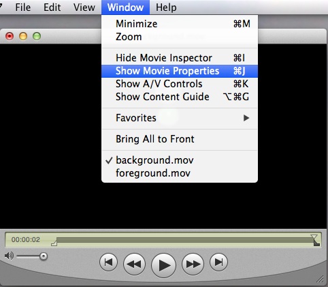328x287 pixels.
Task: Close the movie window with red button
Action: [x=10, y=36]
